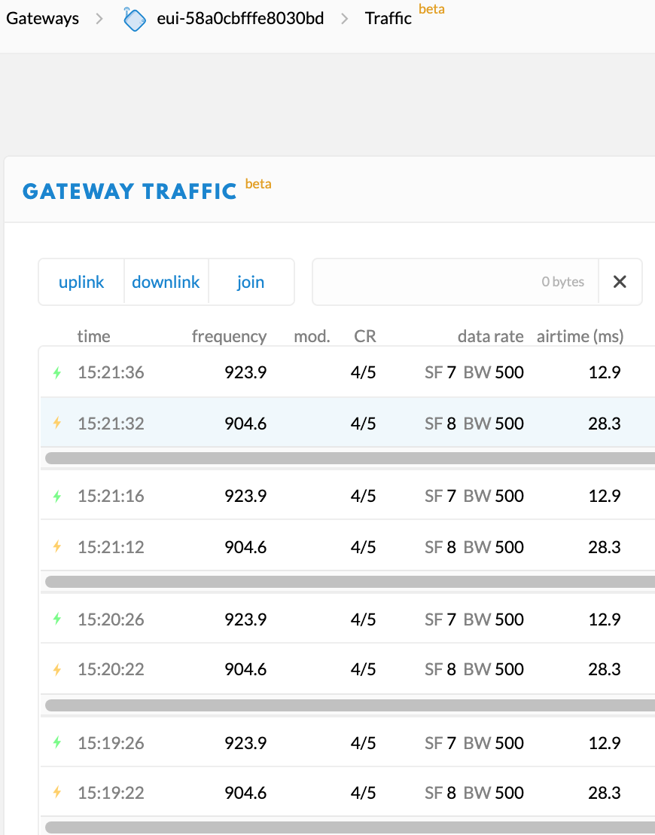Open the eui-58a0cbfffe8030bd gateway breadcrumb link
The height and width of the screenshot is (835, 655).
240,19
